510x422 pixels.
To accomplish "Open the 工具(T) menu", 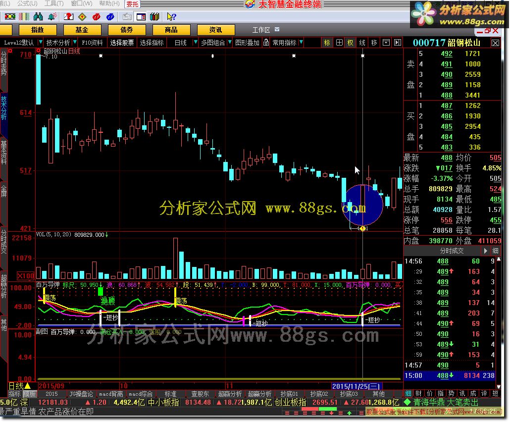I will [x=54, y=3].
